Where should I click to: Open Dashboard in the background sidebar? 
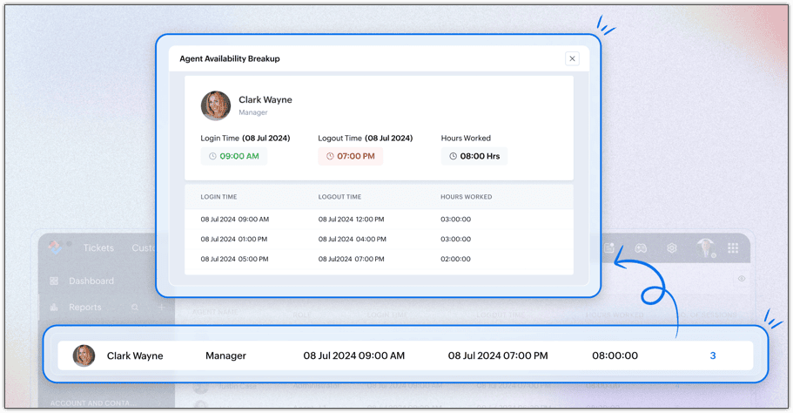click(91, 281)
